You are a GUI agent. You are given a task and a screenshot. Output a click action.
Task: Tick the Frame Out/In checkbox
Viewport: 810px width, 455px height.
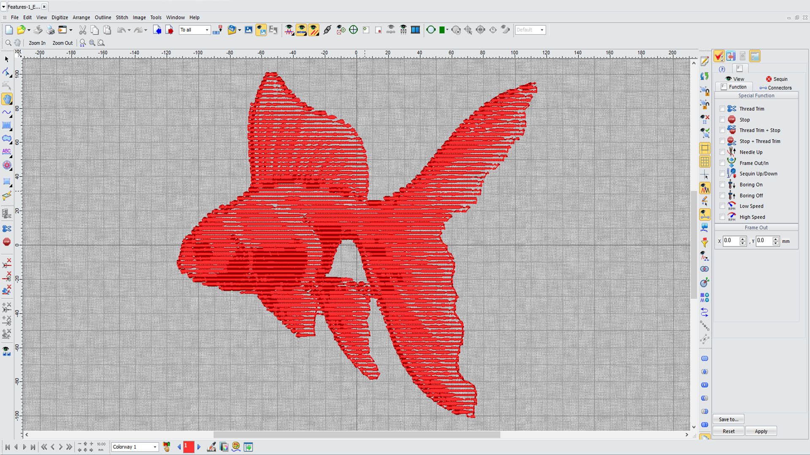[722, 163]
